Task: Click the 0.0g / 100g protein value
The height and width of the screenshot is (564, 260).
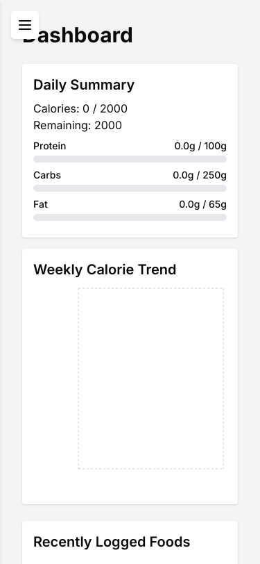Action: [x=200, y=146]
